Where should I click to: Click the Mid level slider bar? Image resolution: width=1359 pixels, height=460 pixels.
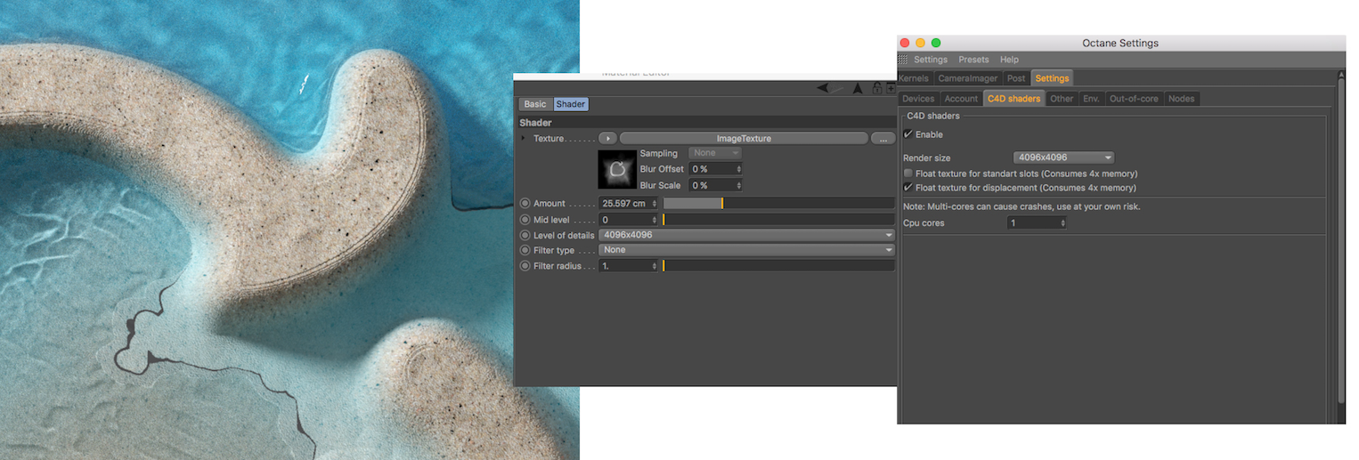(778, 219)
